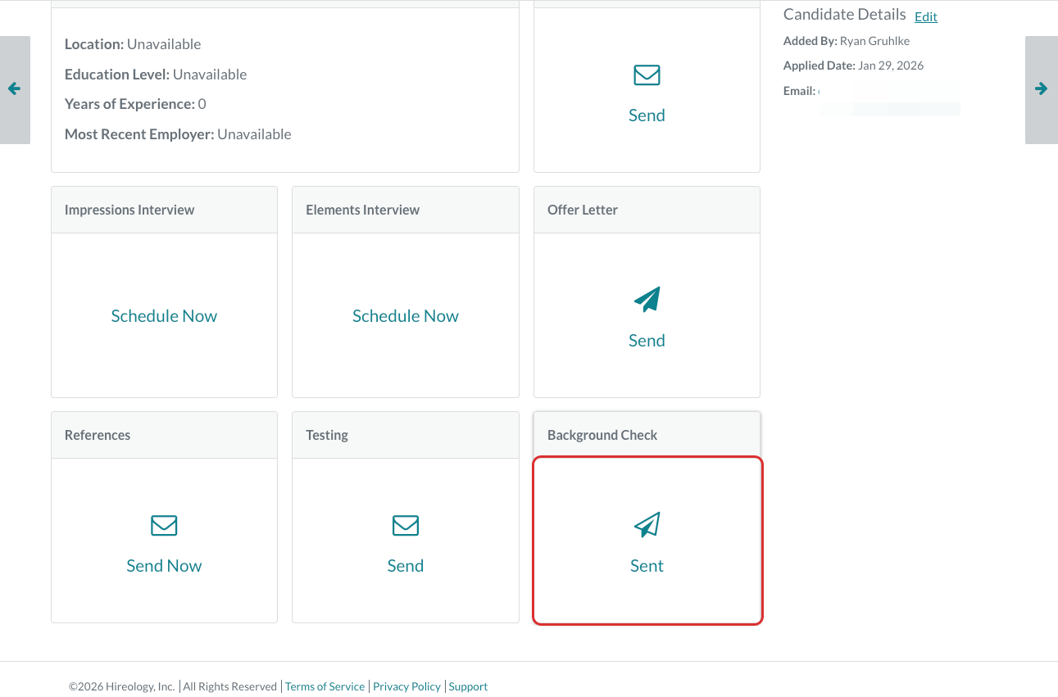Click the Years of Experience: 0 text
This screenshot has width=1058, height=697.
click(x=135, y=104)
